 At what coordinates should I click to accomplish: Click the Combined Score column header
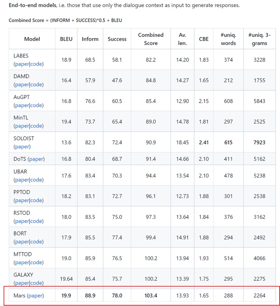pyautogui.click(x=151, y=39)
